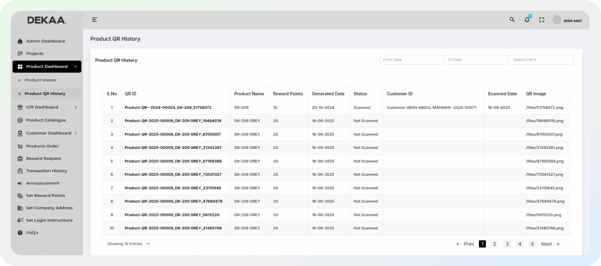Screen dimensions: 601x266
Task: Click the Reward Points column header
Action: click(x=288, y=94)
